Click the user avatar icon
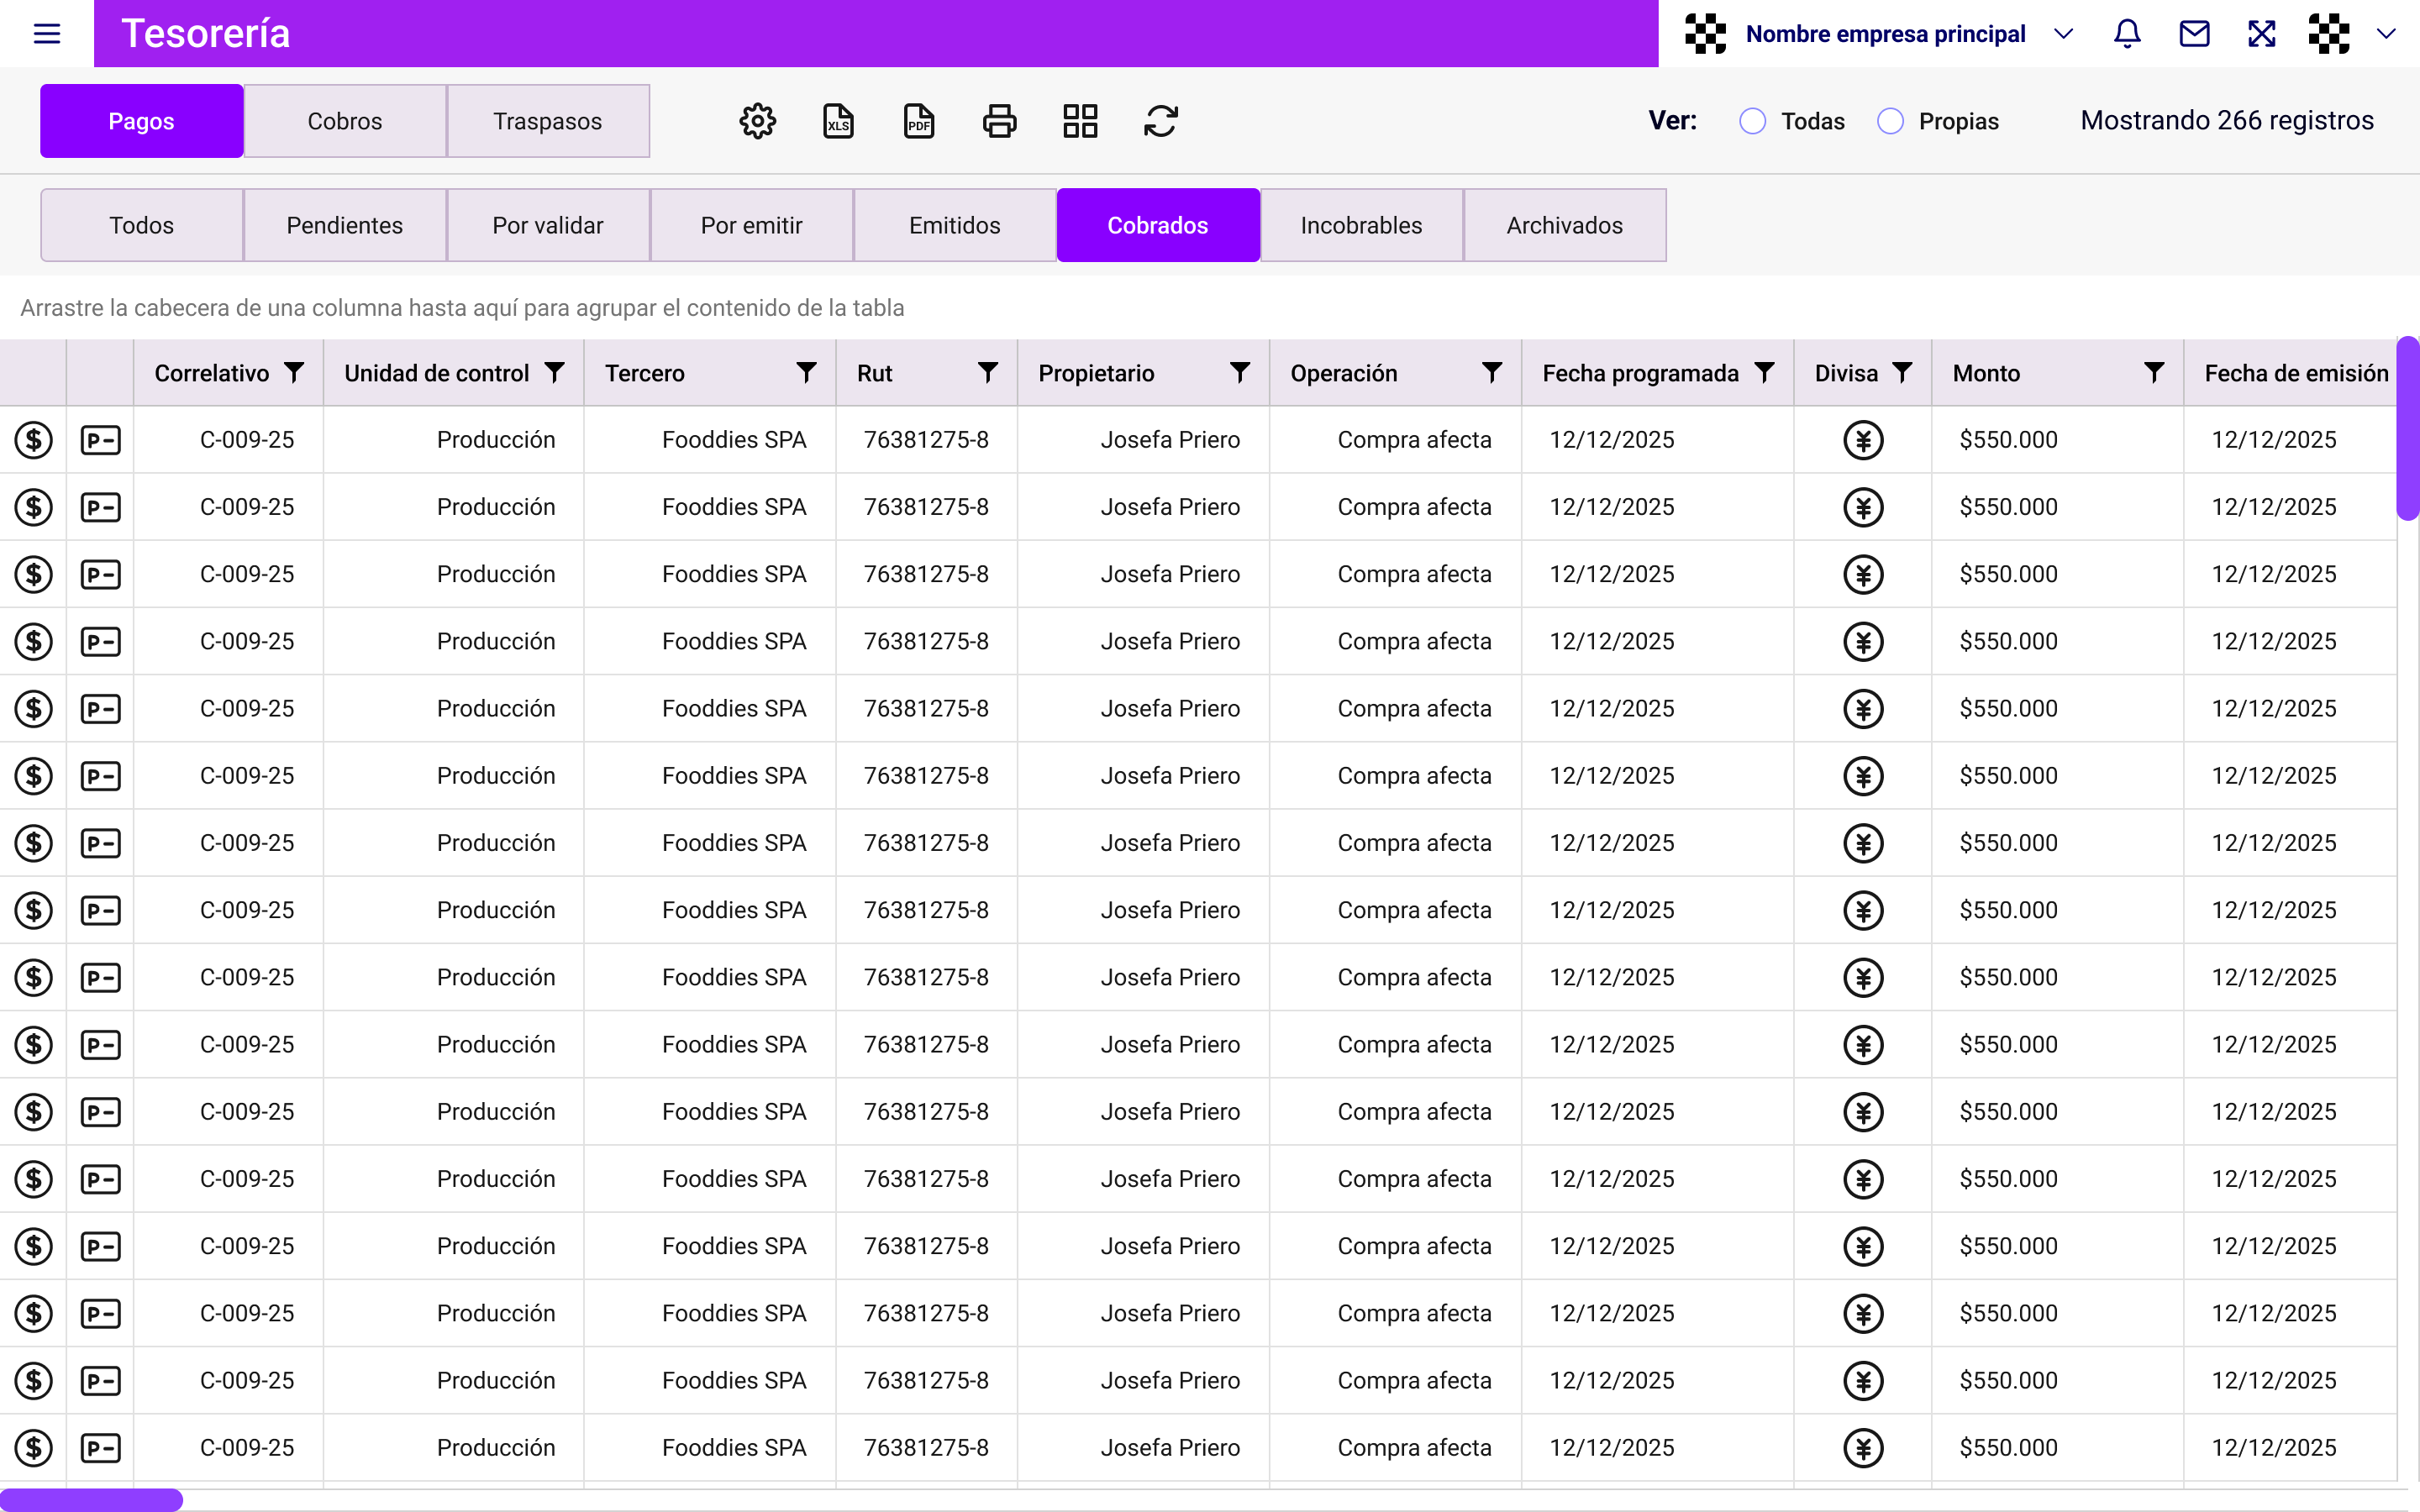2420x1512 pixels. coord(2329,34)
